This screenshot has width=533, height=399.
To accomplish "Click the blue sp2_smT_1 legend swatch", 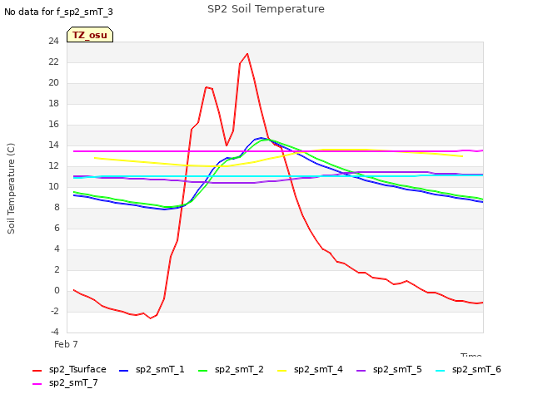I will (x=124, y=371).
